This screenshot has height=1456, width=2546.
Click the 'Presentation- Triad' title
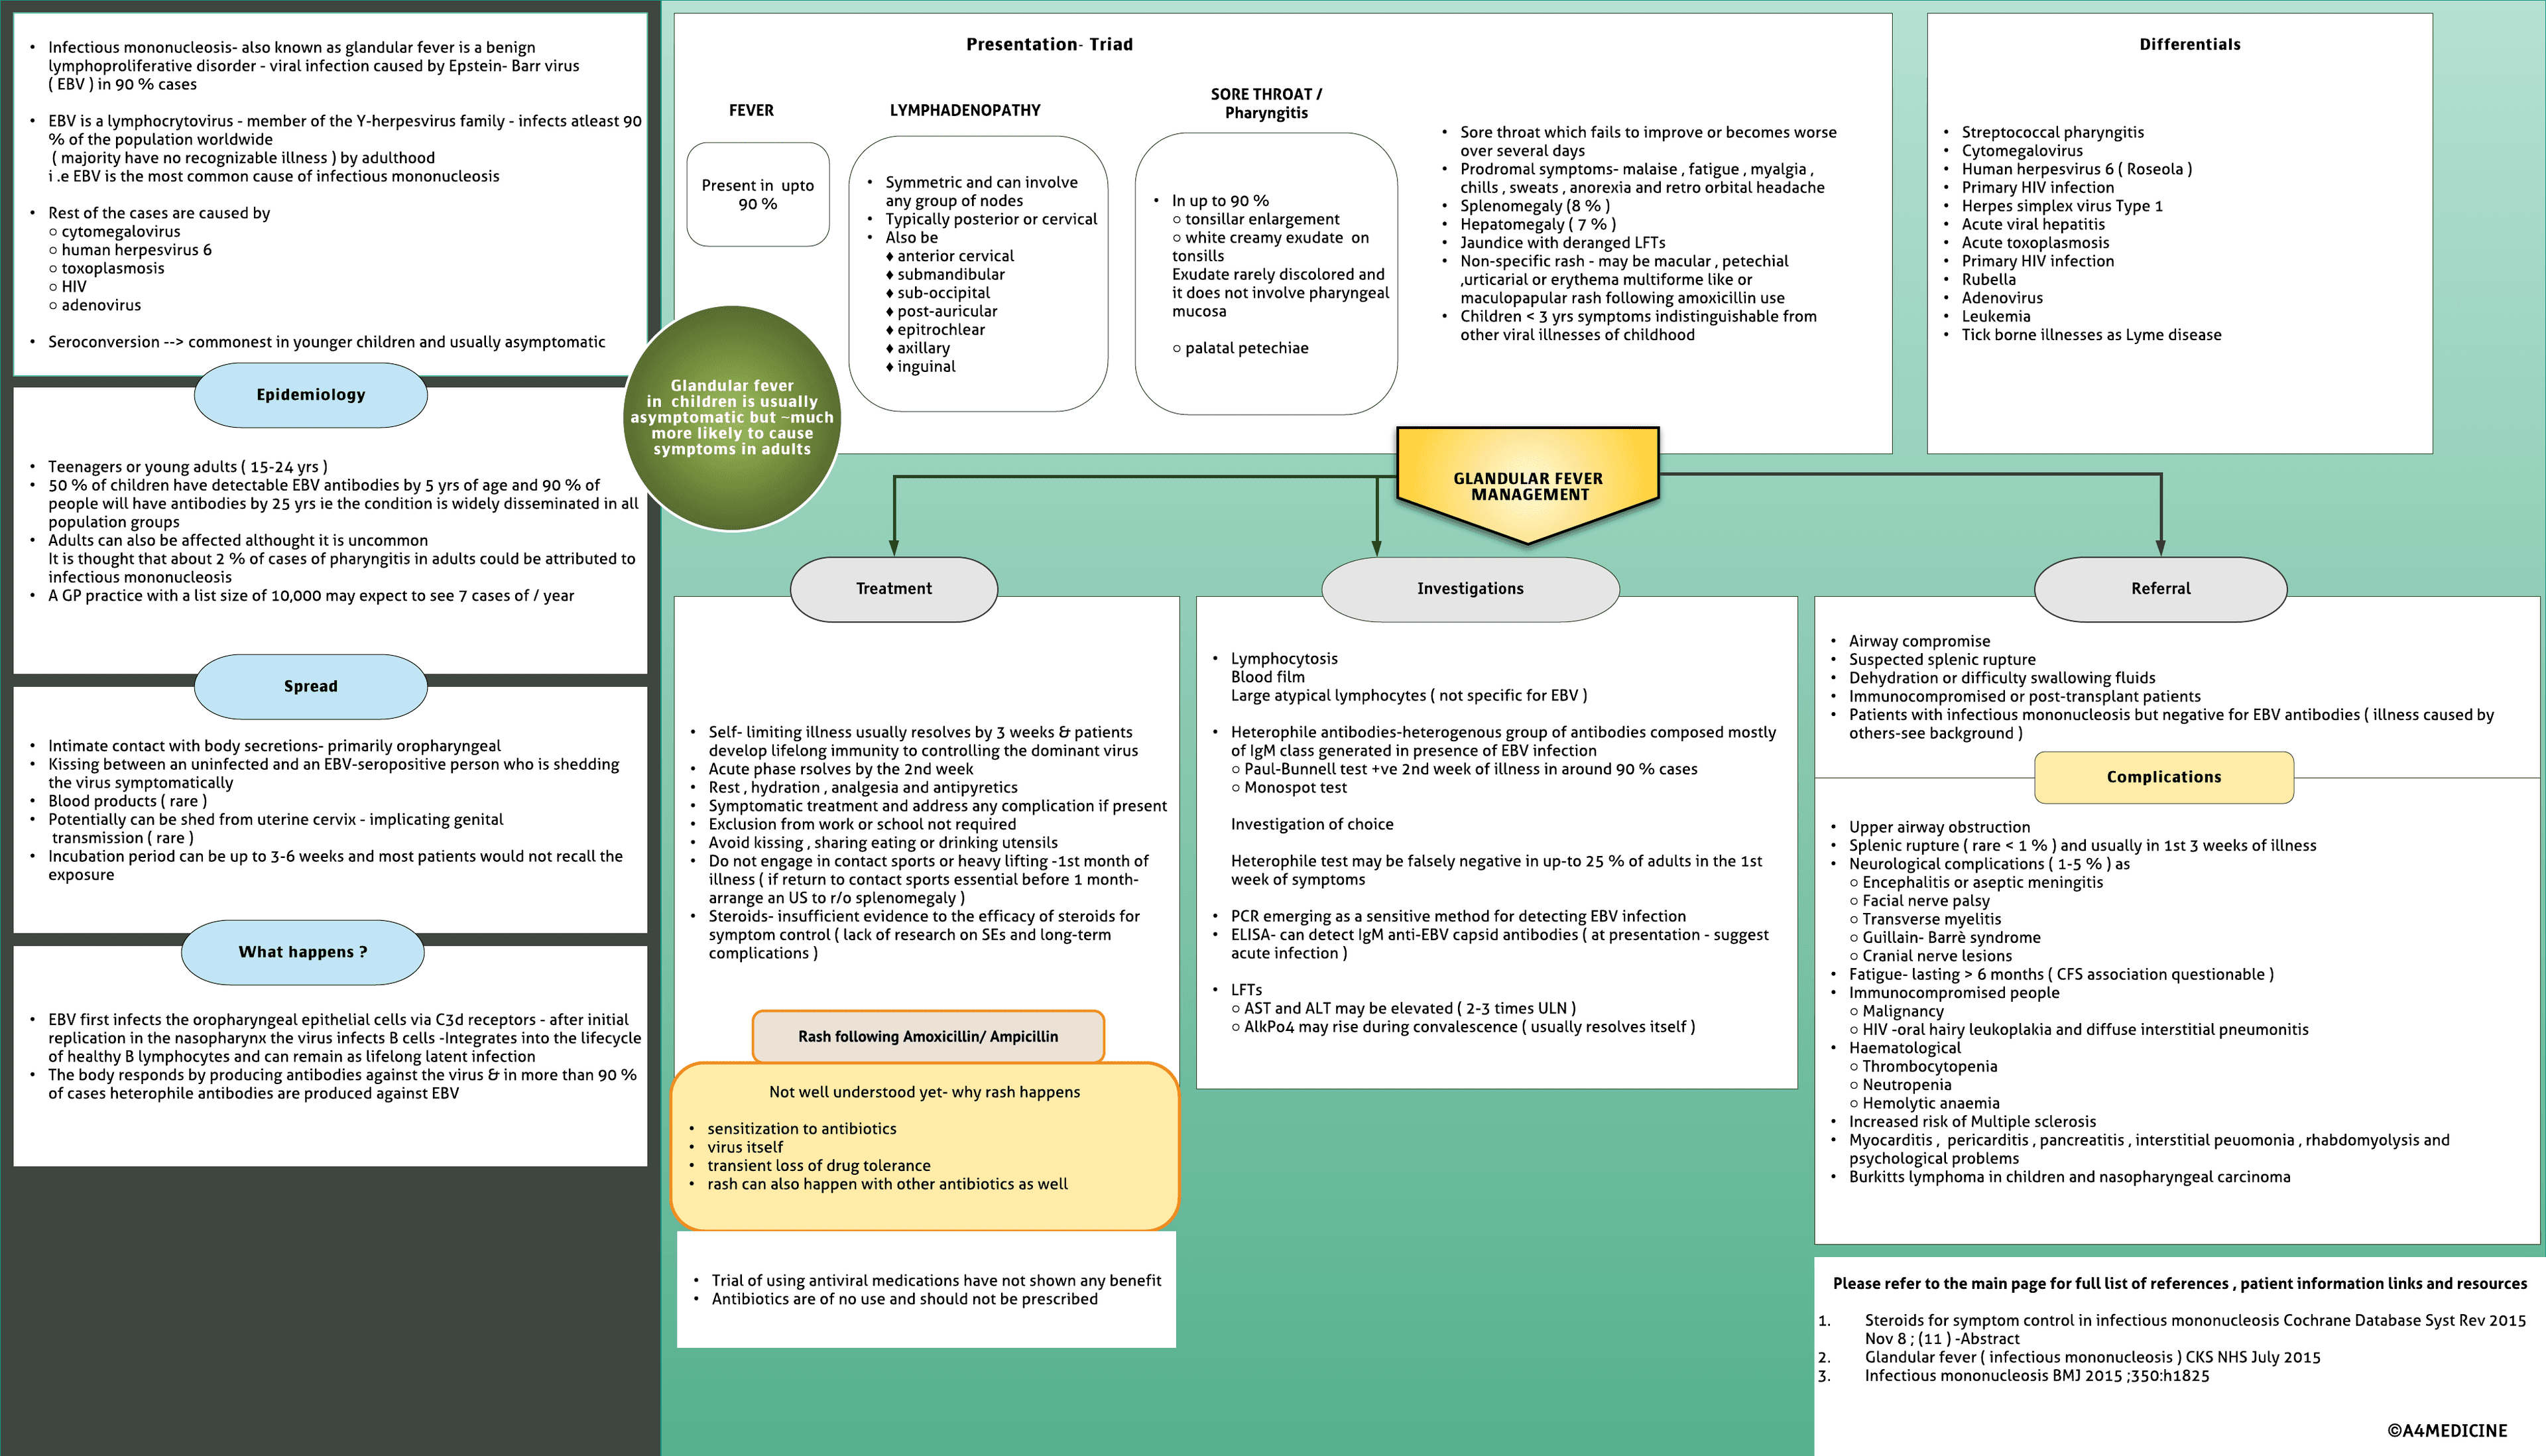(x=1049, y=44)
